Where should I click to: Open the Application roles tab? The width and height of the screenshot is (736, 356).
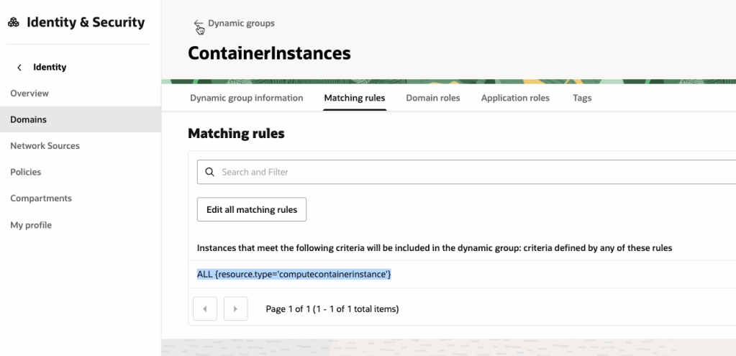click(515, 98)
